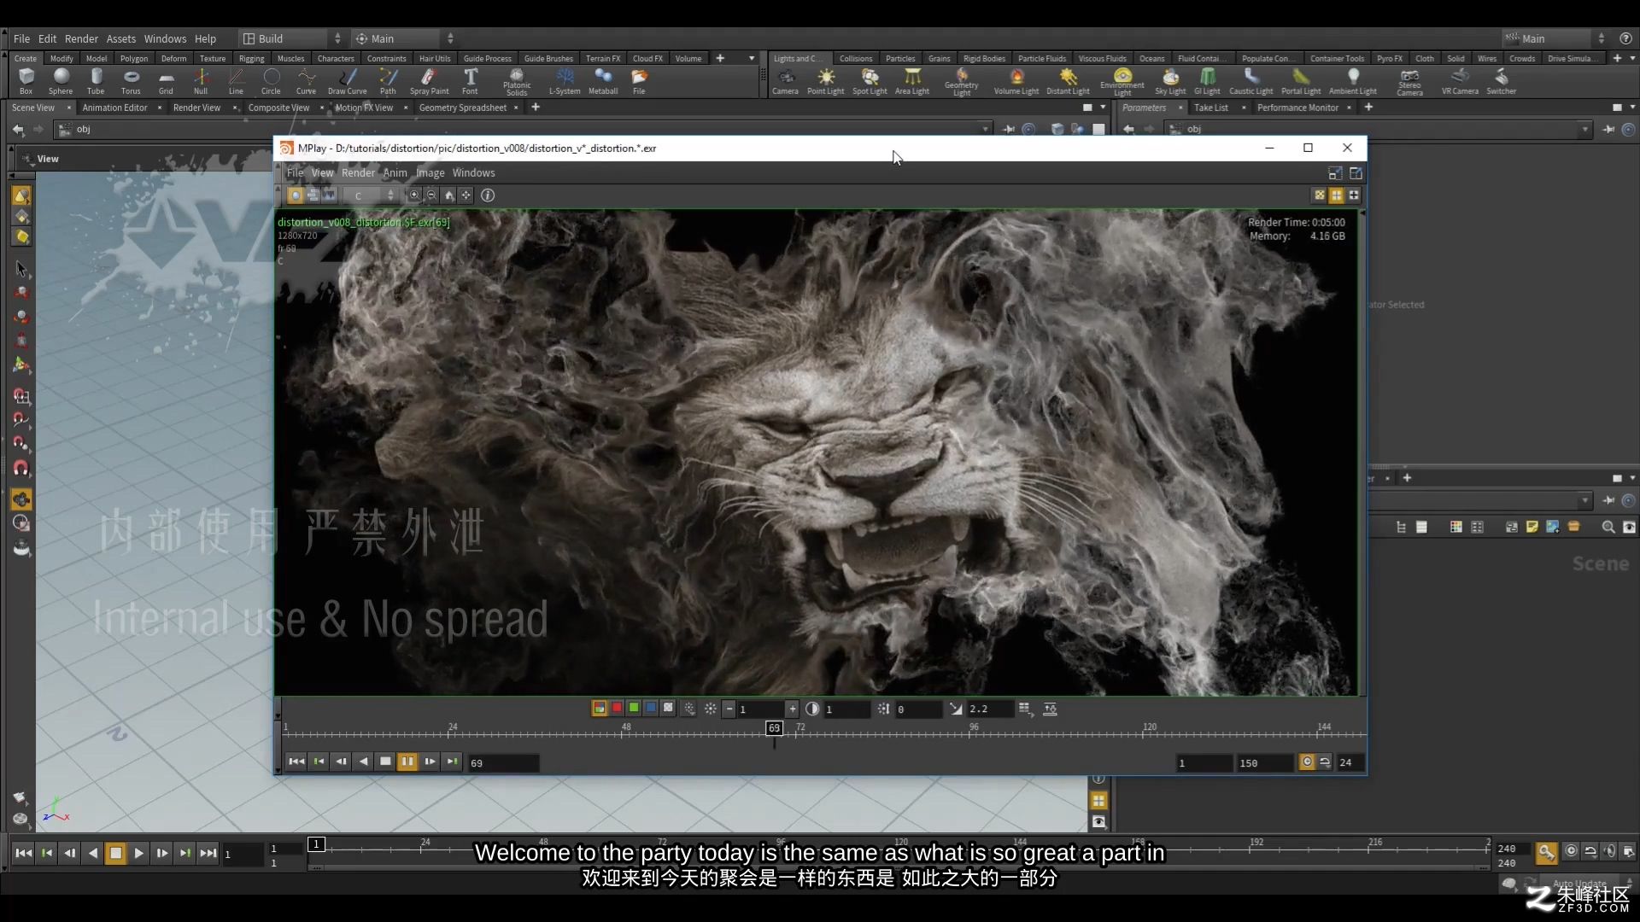This screenshot has width=1640, height=922.
Task: Add a new pane tab beside Geometry Spreadsheet
Action: coord(536,108)
